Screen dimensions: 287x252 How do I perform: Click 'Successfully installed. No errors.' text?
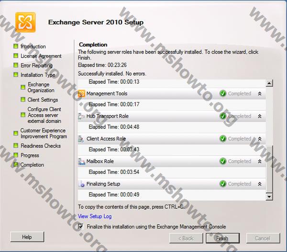[x=112, y=74]
